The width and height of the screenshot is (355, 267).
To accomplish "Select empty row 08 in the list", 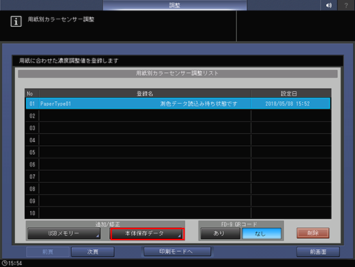I will [x=178, y=189].
